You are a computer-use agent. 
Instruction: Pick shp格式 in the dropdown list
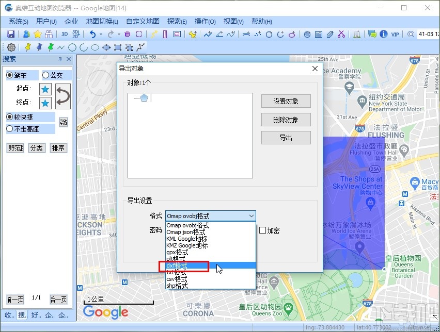tap(177, 286)
